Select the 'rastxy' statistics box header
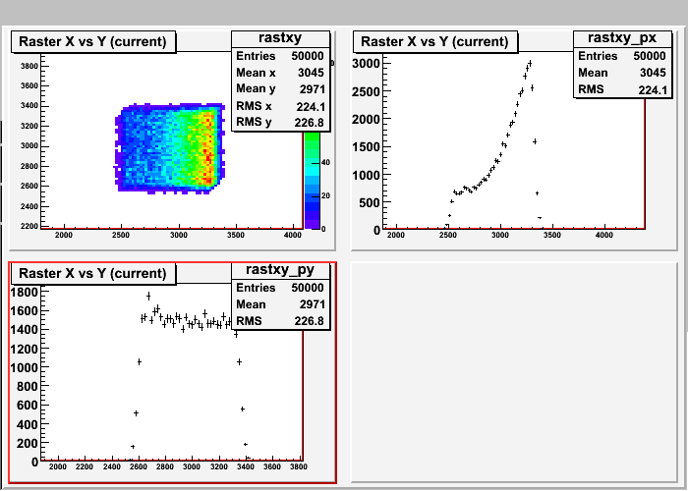 pyautogui.click(x=280, y=38)
